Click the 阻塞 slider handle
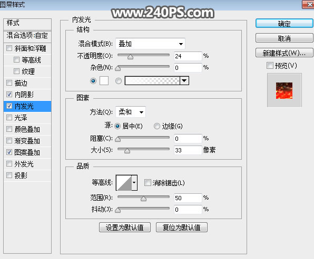314x259 pixels. pyautogui.click(x=118, y=139)
